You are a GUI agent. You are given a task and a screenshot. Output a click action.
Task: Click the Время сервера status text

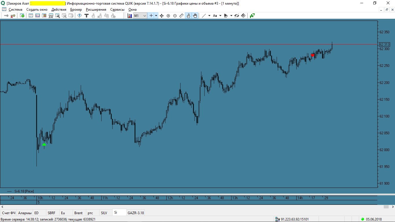[48, 219]
